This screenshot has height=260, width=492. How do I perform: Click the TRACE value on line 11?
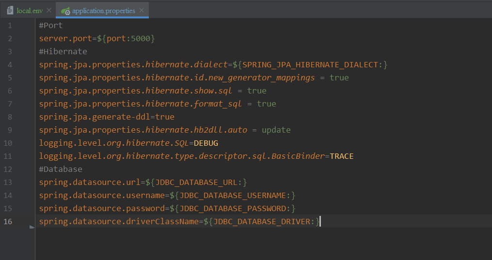[x=341, y=156]
